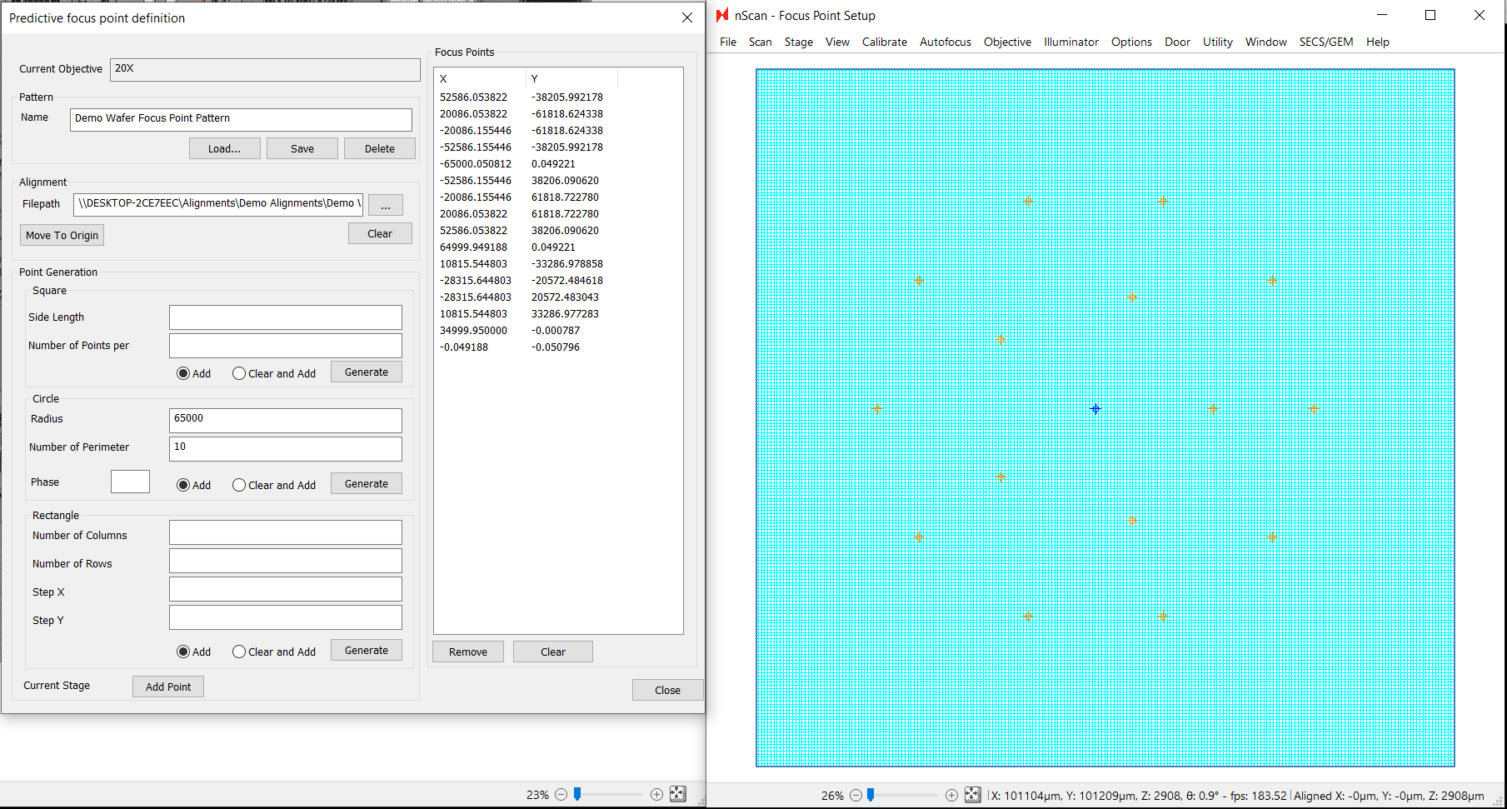Click the nScan application logo icon
This screenshot has height=809, width=1507.
[x=722, y=15]
